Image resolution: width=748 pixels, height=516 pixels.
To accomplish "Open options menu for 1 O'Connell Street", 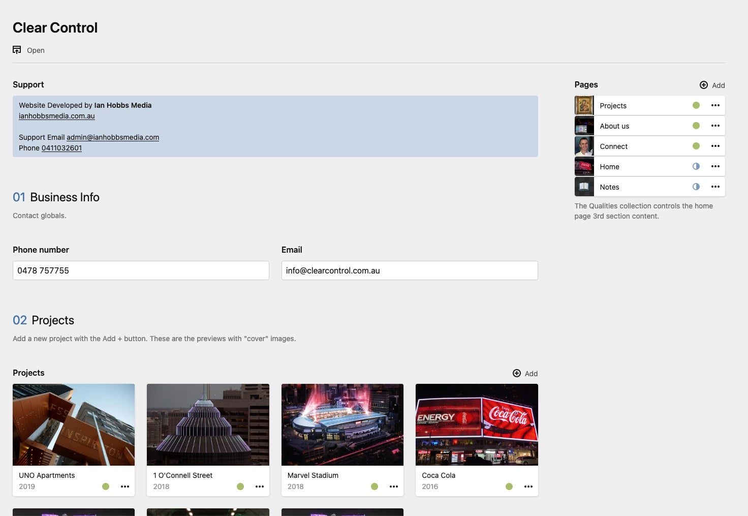I will (260, 487).
